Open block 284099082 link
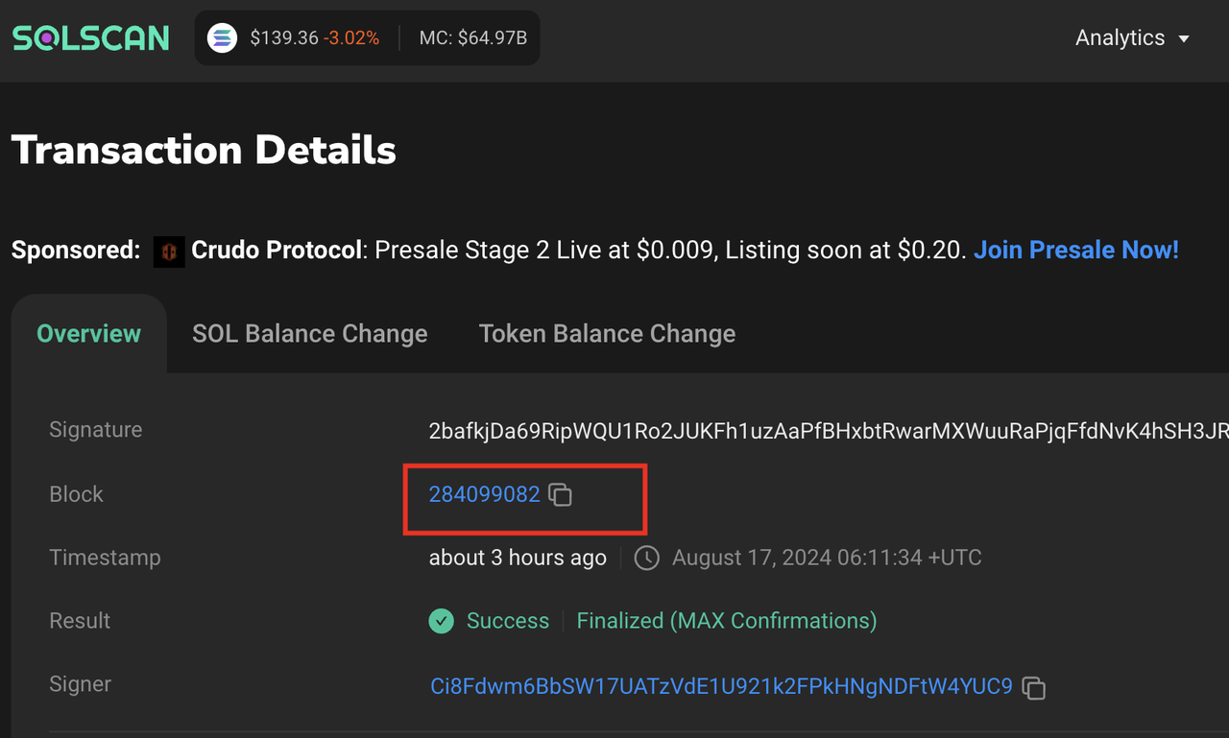 click(x=485, y=494)
